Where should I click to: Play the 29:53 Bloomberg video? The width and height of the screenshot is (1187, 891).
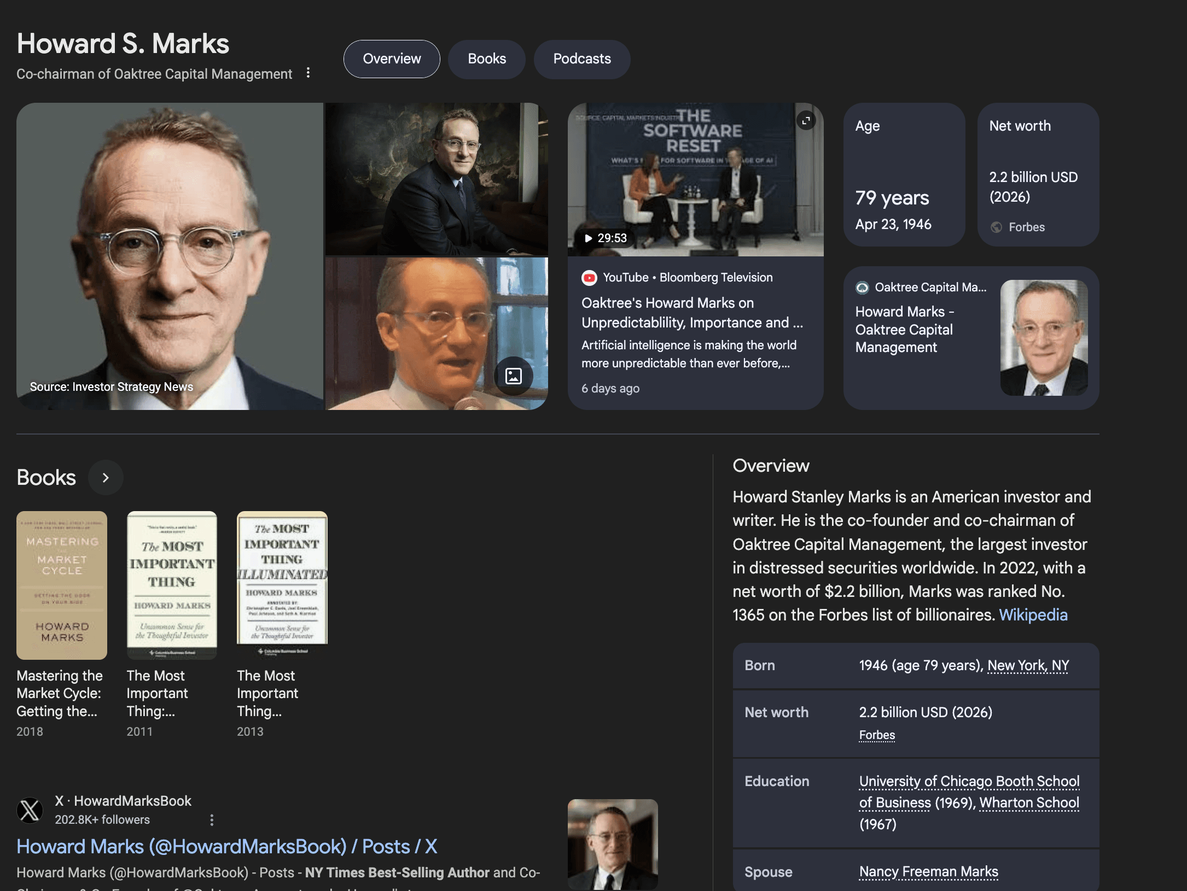click(x=695, y=180)
